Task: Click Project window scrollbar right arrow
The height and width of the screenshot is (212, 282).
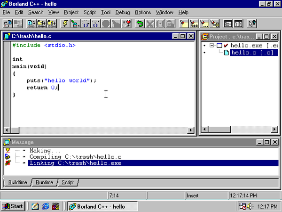Action: pos(274,129)
